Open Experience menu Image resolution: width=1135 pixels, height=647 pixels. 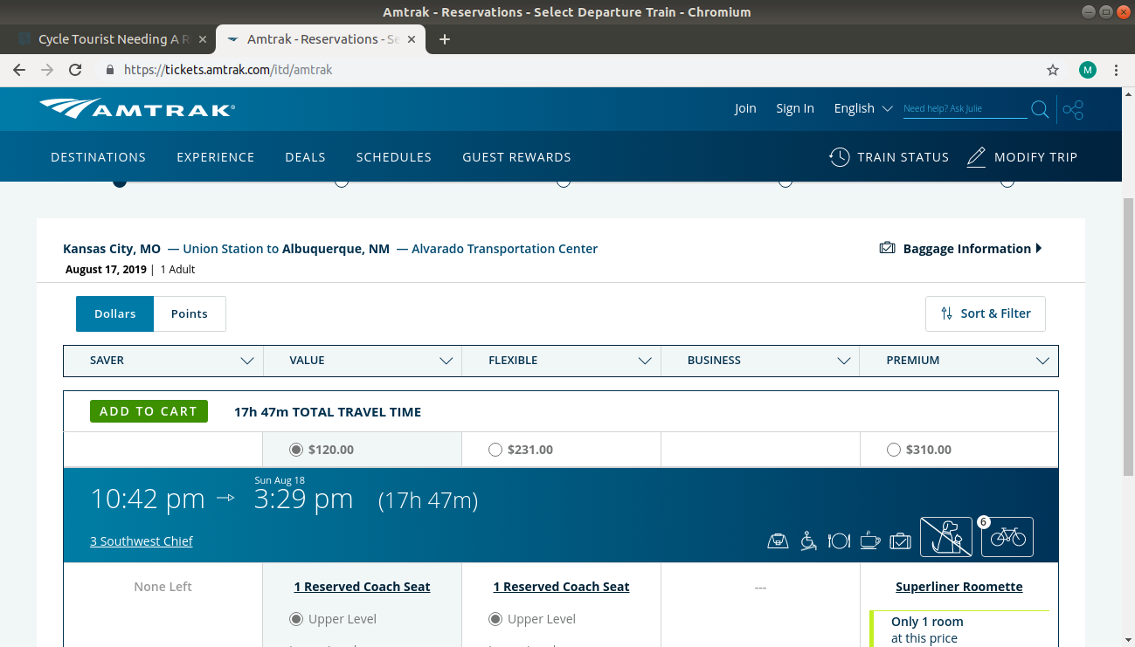coord(216,157)
